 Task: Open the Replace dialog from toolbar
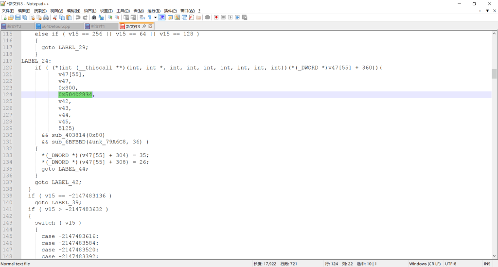pyautogui.click(x=101, y=18)
